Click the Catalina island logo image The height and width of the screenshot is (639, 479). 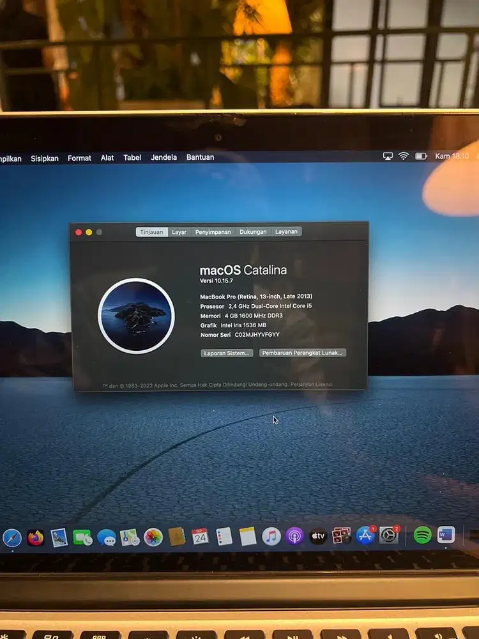click(x=137, y=316)
